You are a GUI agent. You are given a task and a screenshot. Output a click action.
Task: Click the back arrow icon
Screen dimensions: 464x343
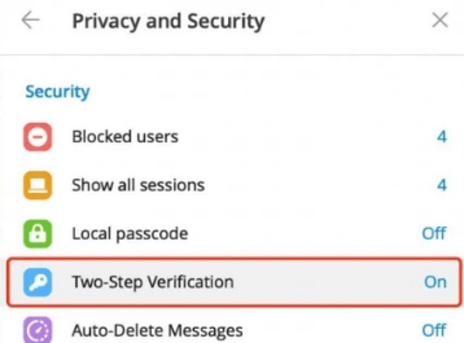[x=31, y=21]
